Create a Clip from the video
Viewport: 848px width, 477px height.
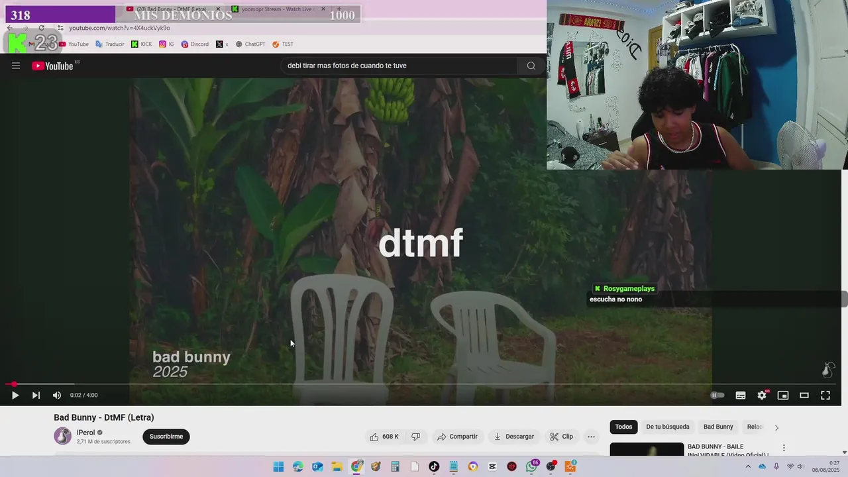coord(561,437)
